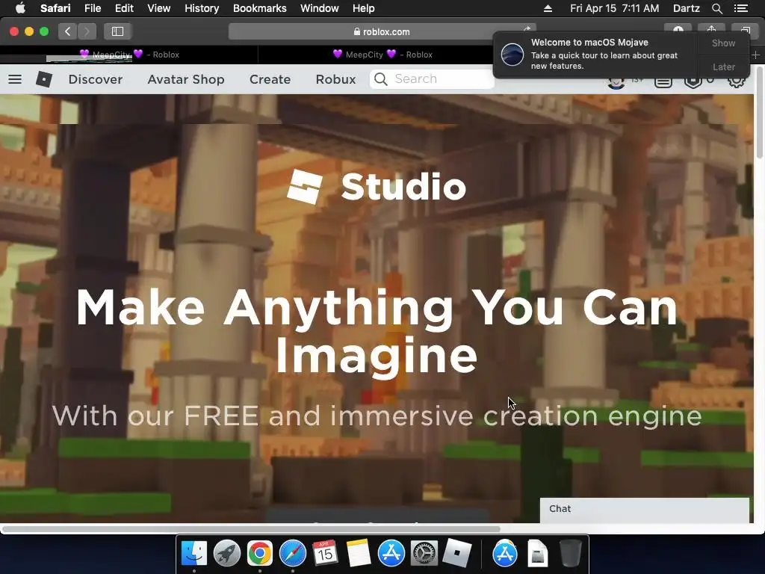Viewport: 765px width, 574px height.
Task: Open System Preferences from the Dock
Action: (x=424, y=554)
